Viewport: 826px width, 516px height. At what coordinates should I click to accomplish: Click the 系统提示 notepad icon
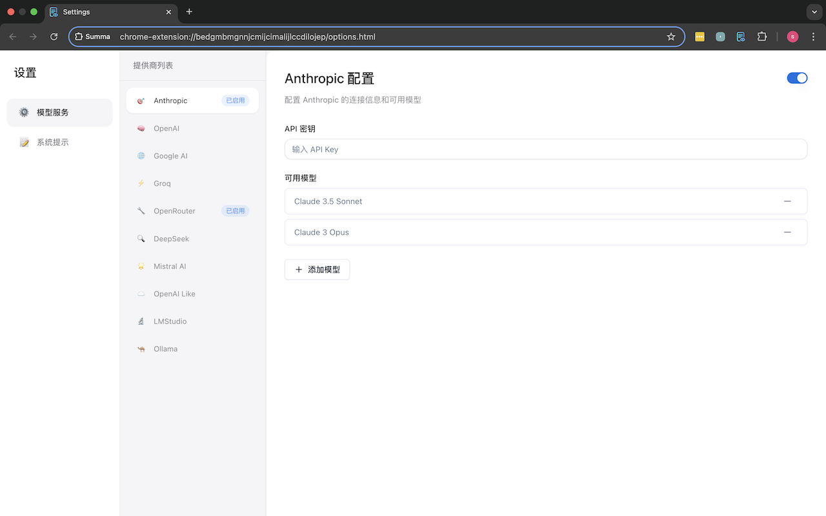click(x=24, y=143)
